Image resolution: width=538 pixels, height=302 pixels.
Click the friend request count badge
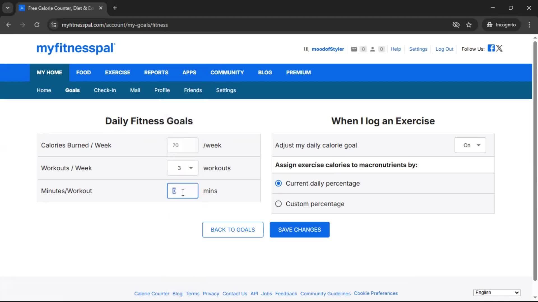(x=381, y=49)
